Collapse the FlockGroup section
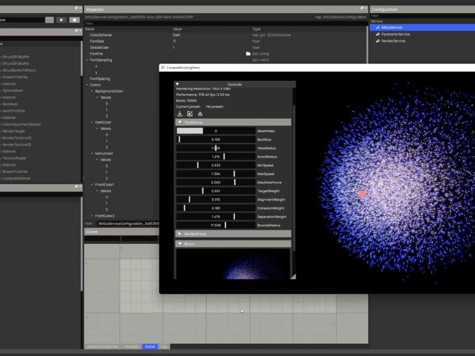The image size is (475, 356). coord(180,123)
